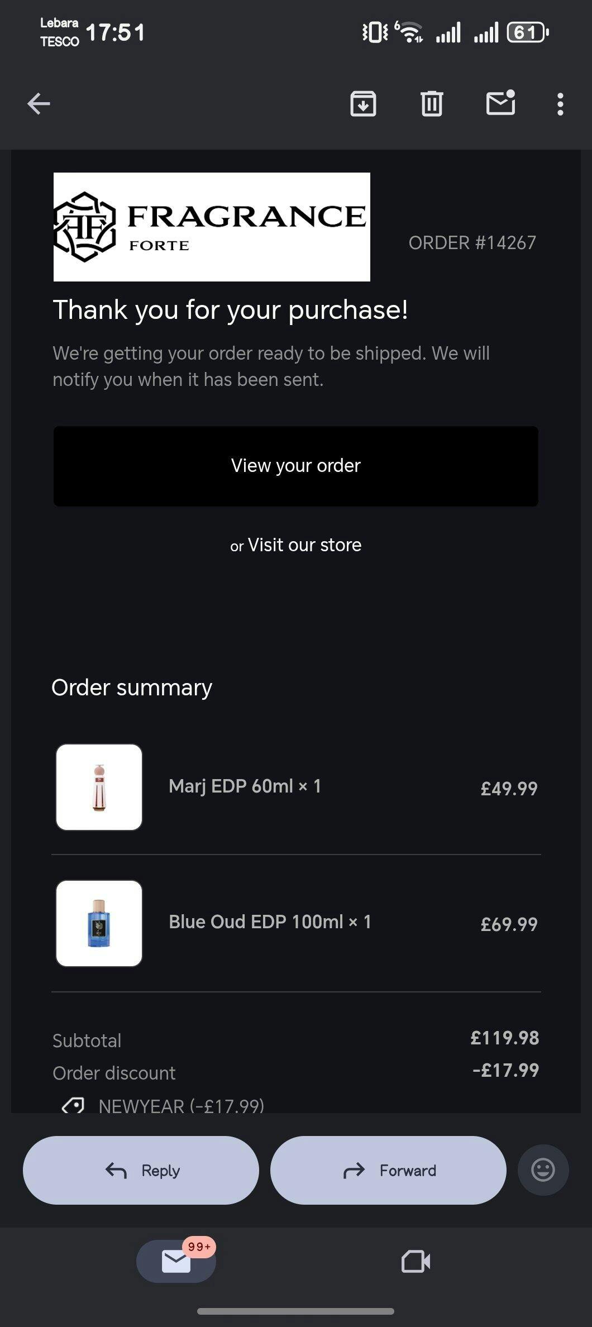Tap the order number #14267 text
Screen dimensions: 592x1327
click(x=472, y=243)
